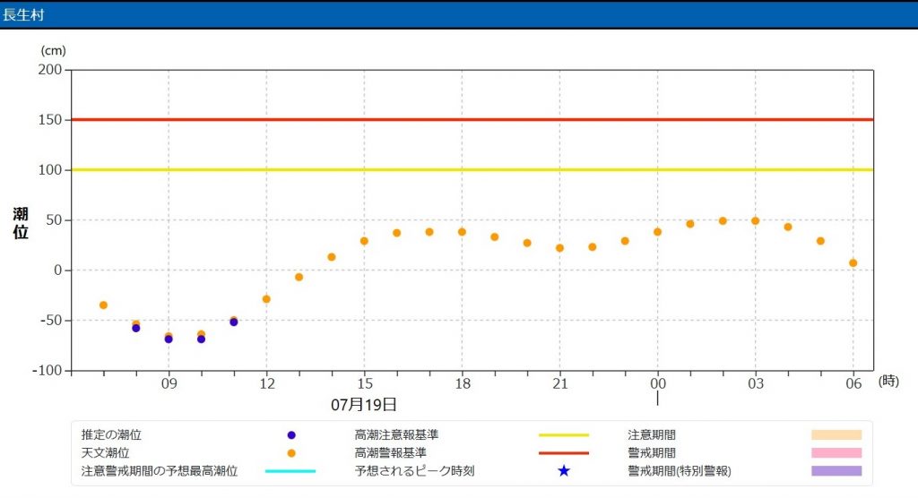Click the 07月19日 date label
Screen dimensions: 918x498
click(x=364, y=404)
